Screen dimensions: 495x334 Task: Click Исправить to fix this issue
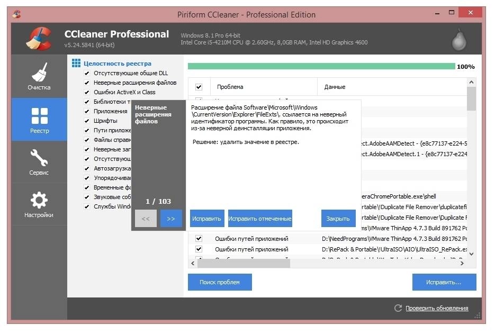(207, 219)
